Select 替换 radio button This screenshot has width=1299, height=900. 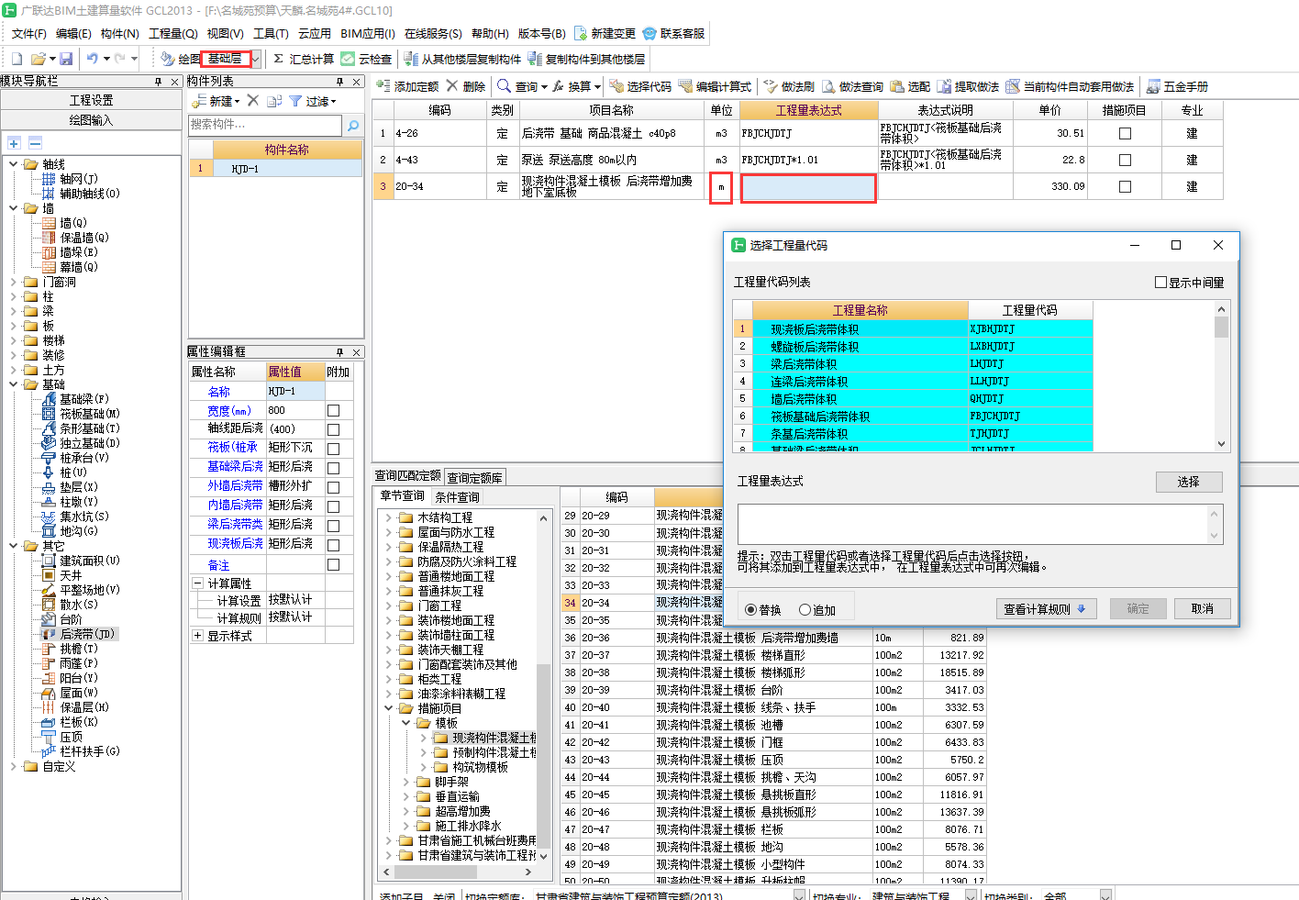click(x=751, y=610)
